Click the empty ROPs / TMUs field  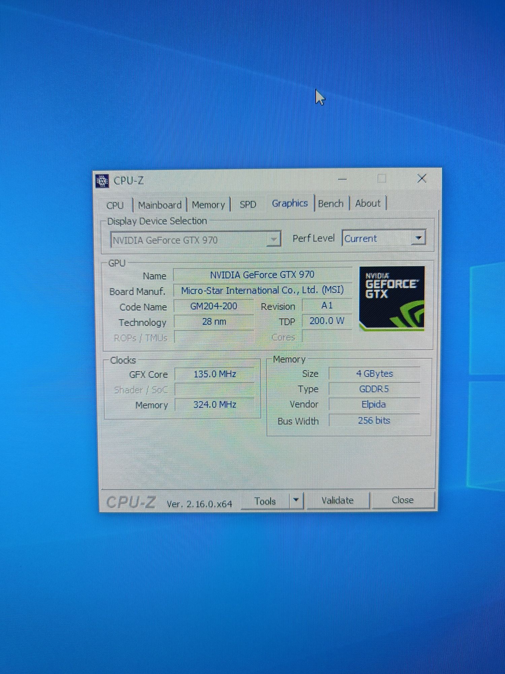coord(214,337)
